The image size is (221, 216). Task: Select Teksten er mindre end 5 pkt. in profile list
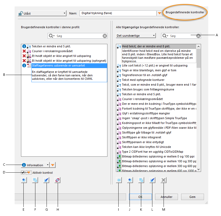tap(64, 46)
